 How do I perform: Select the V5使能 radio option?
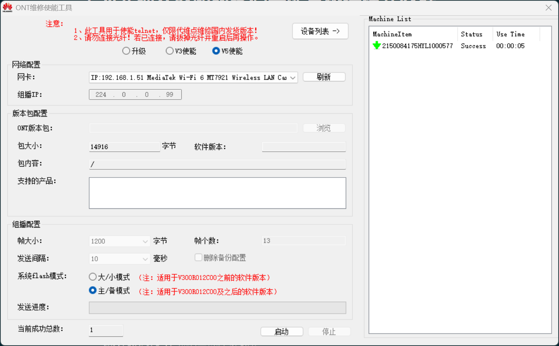point(216,51)
